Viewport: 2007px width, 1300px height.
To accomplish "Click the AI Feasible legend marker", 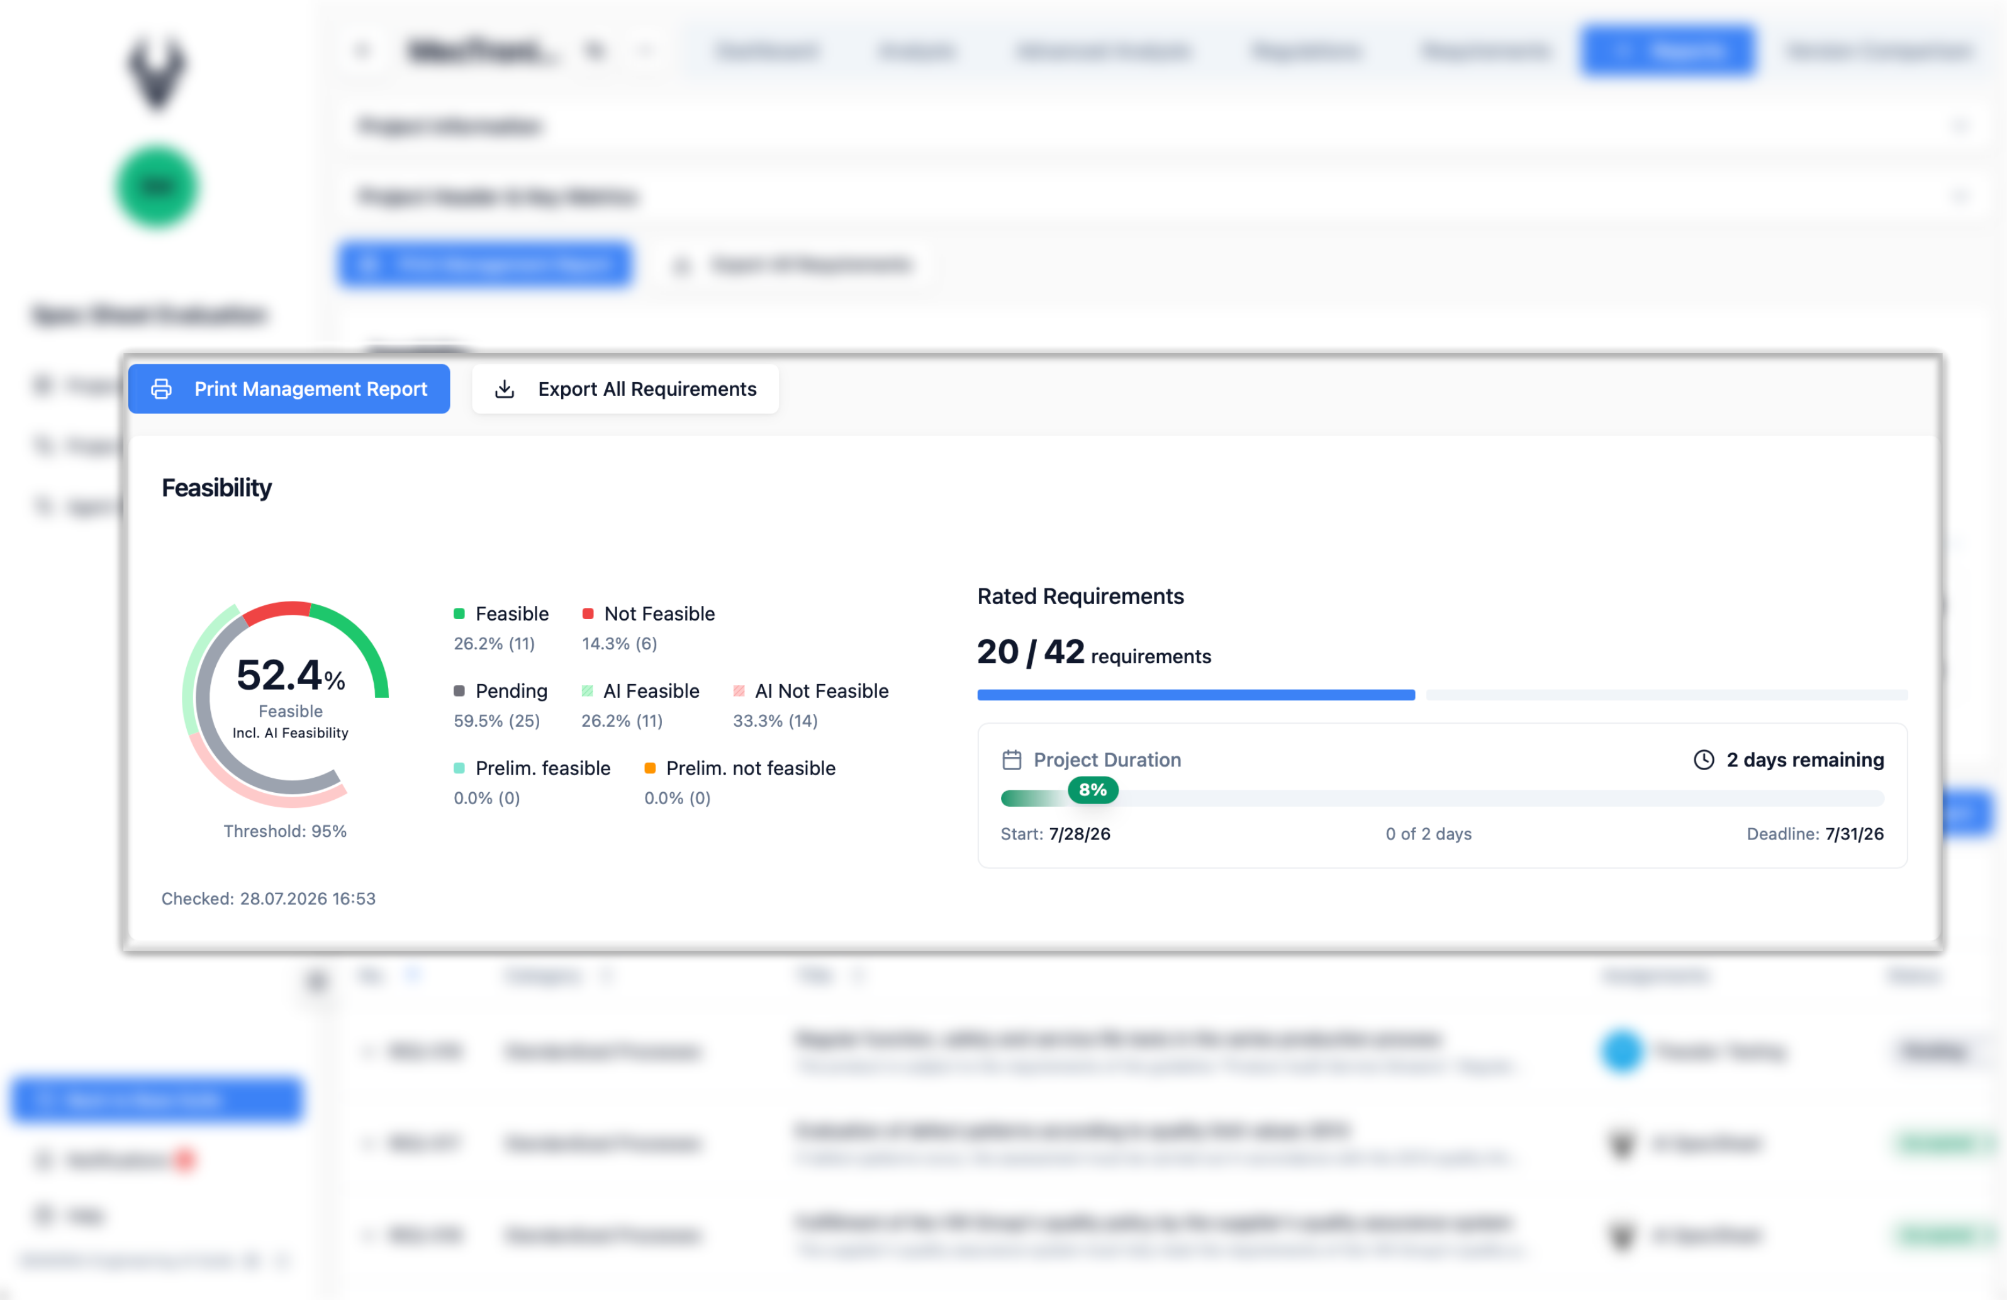I will click(587, 691).
